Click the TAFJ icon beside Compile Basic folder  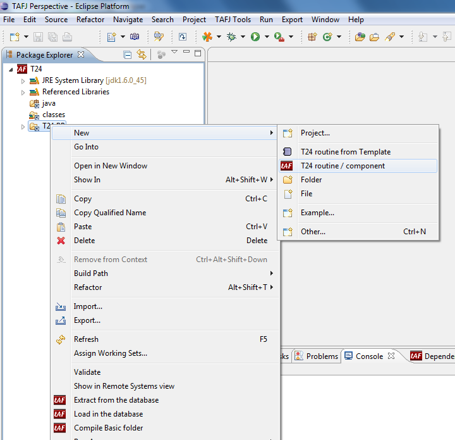point(60,428)
